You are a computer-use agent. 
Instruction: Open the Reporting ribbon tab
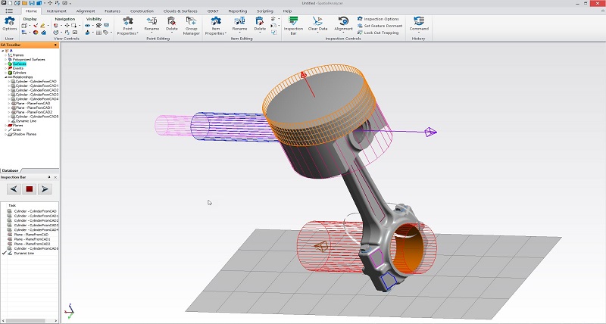(238, 11)
